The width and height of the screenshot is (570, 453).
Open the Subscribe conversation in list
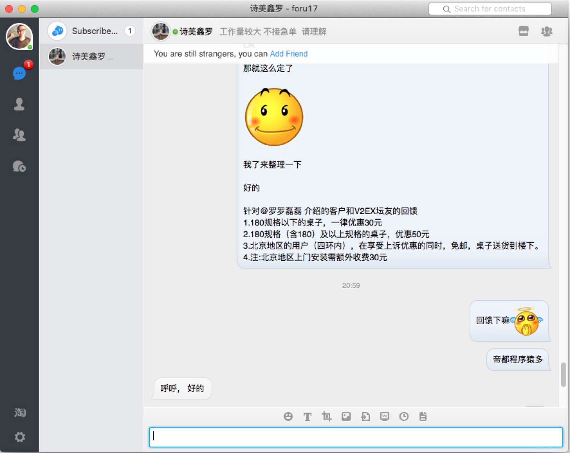point(91,31)
